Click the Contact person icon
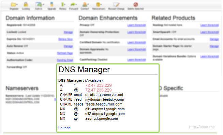Image resolution: width=223 pixels, height=135 pixels. click(85, 4)
